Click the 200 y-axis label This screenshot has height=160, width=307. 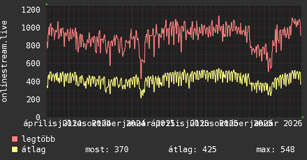tap(33, 100)
